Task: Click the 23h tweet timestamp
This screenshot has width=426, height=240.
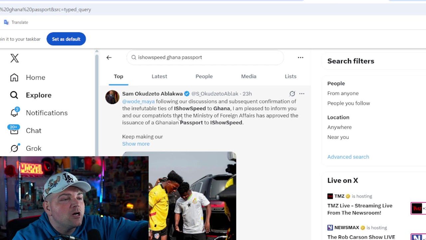Action: tap(247, 94)
